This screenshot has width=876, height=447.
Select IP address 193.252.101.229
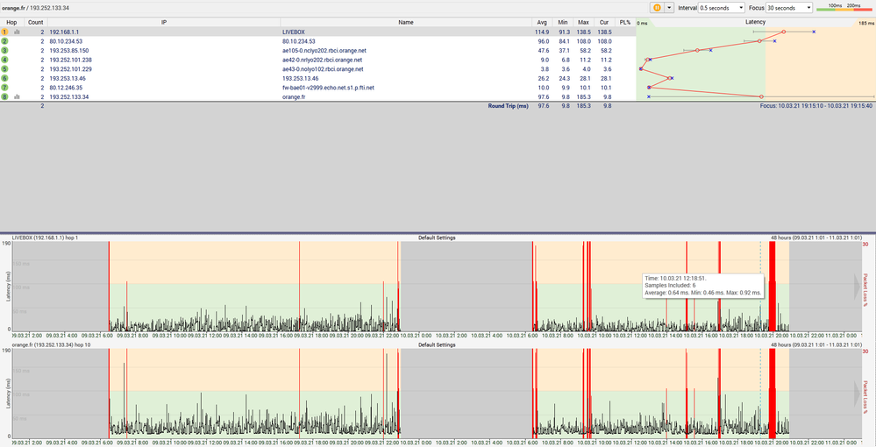pos(71,69)
